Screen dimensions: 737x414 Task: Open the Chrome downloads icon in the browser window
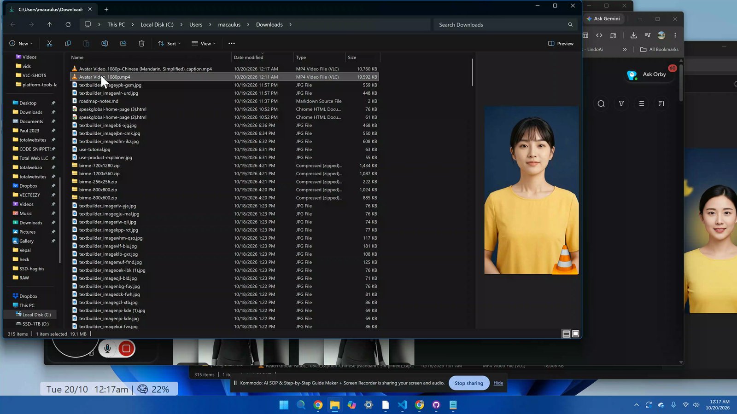tap(634, 35)
